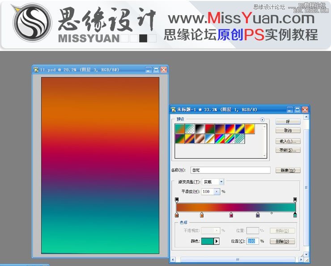This screenshot has height=266, width=331.
Task: Select the crimson color stop under gradient
Action: [x=231, y=215]
